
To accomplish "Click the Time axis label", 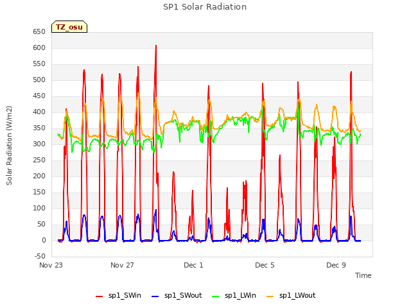I will (363, 275).
